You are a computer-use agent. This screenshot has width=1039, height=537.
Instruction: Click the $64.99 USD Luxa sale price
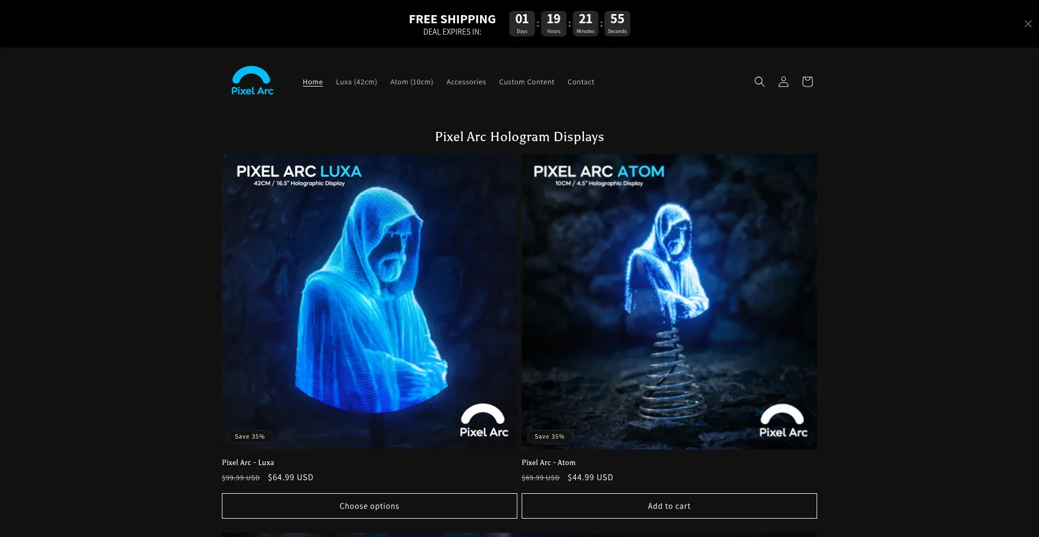pos(291,478)
